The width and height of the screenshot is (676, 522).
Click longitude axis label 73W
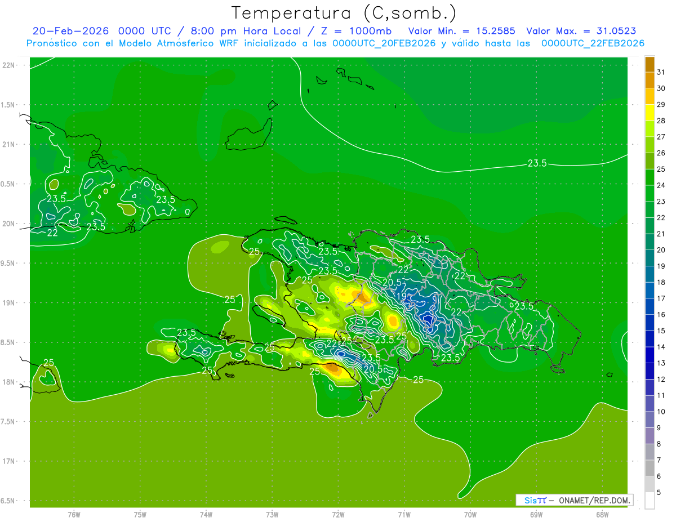[272, 515]
